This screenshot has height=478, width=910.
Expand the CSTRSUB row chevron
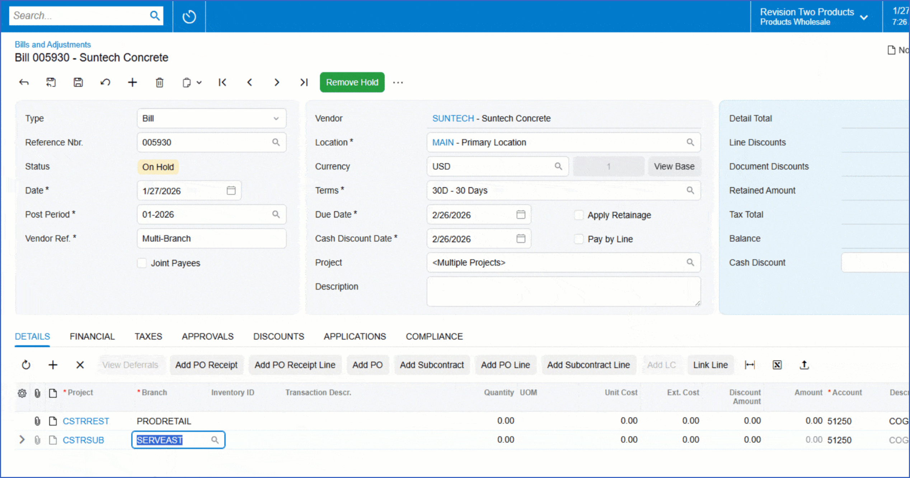(22, 440)
